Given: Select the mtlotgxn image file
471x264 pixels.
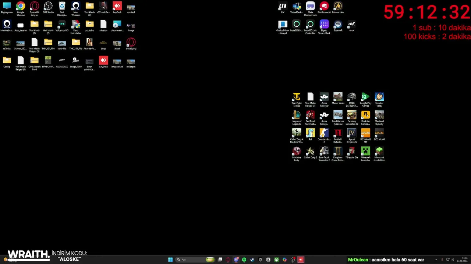Looking at the screenshot, I should pyautogui.click(x=131, y=62).
